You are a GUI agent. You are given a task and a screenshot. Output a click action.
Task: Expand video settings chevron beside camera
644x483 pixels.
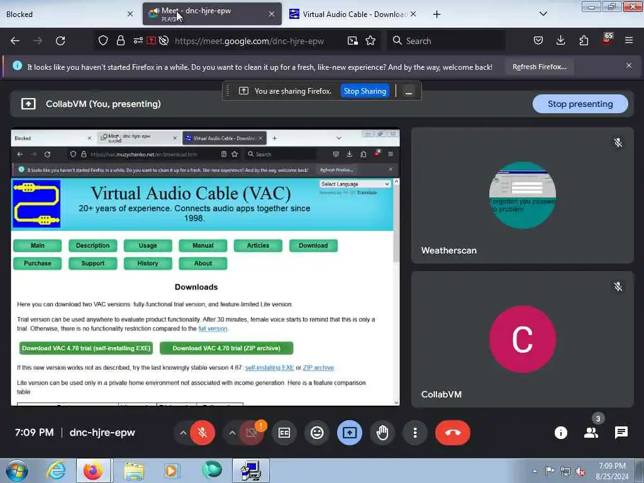click(x=232, y=433)
